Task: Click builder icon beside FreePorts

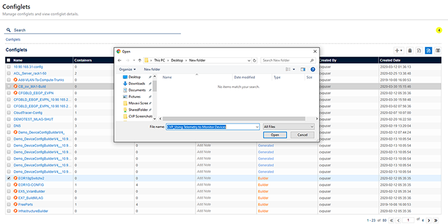Action: pos(16,204)
